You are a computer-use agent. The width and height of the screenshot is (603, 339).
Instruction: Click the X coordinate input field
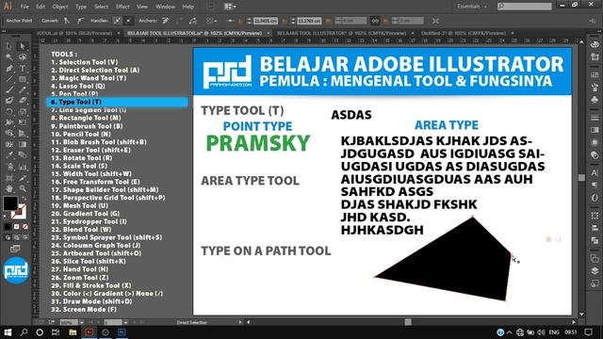[x=266, y=21]
